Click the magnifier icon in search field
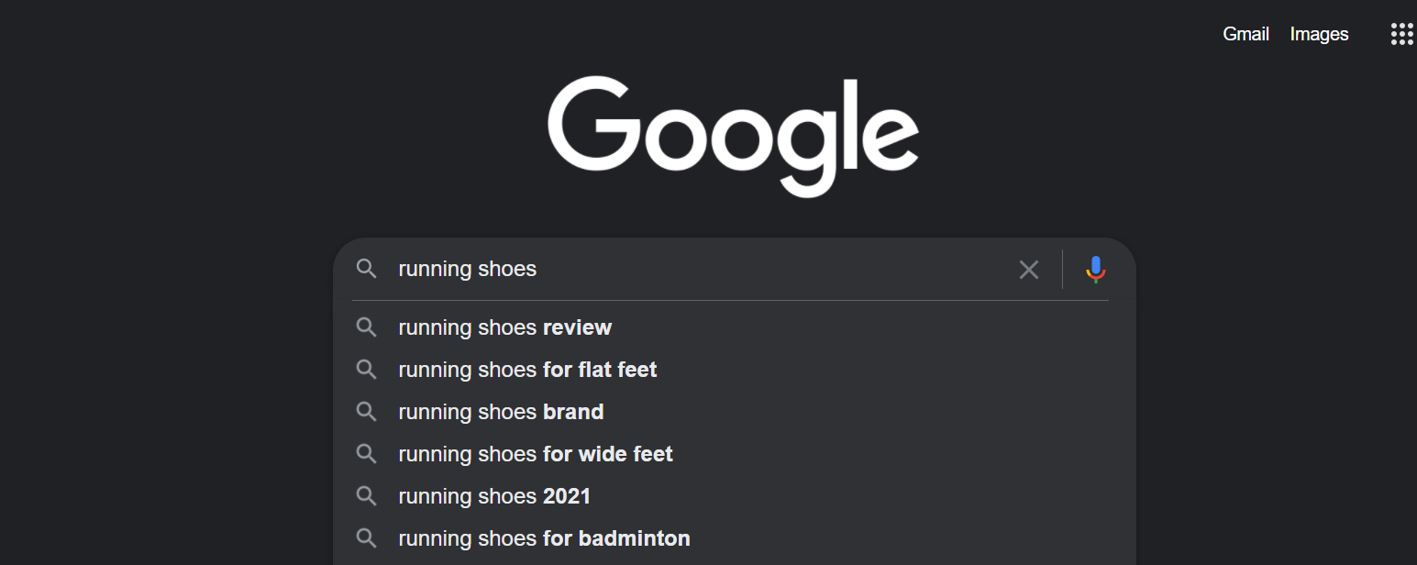1417x565 pixels. 367,269
